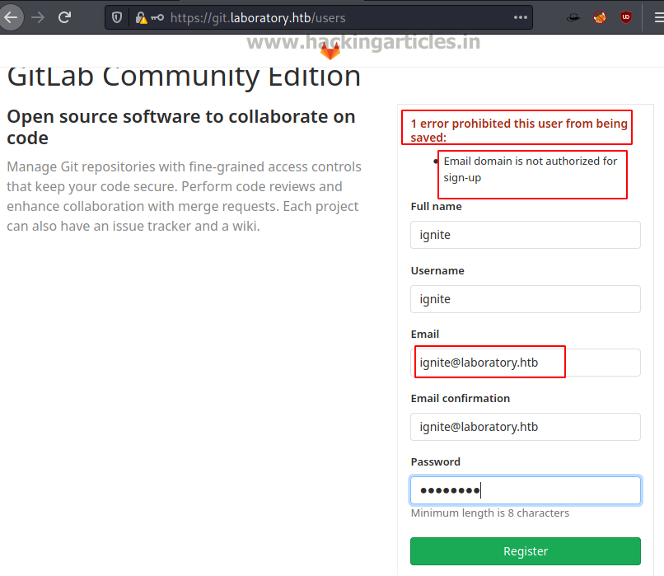
Task: Click the GitLab fox logo
Action: point(330,51)
